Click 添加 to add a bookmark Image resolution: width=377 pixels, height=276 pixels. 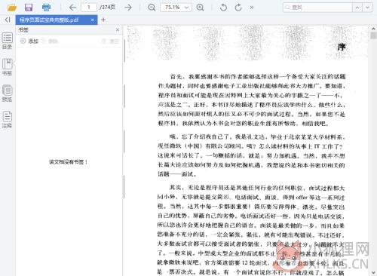click(x=29, y=41)
